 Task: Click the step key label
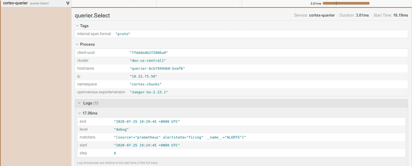tap(83, 153)
